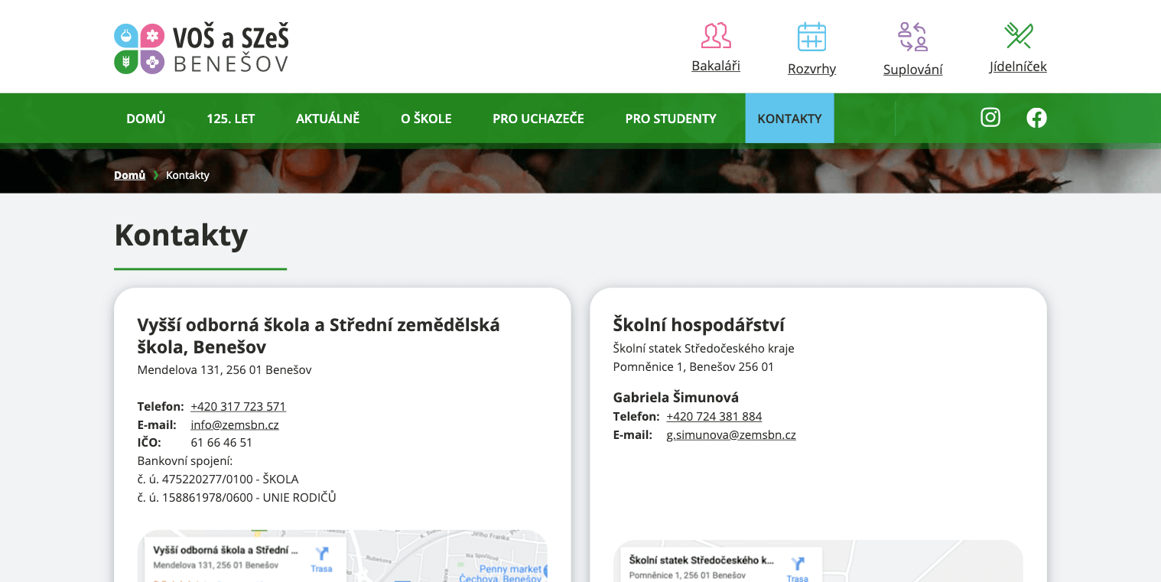The image size is (1161, 582).
Task: Open the 125. LET menu item
Action: [230, 119]
